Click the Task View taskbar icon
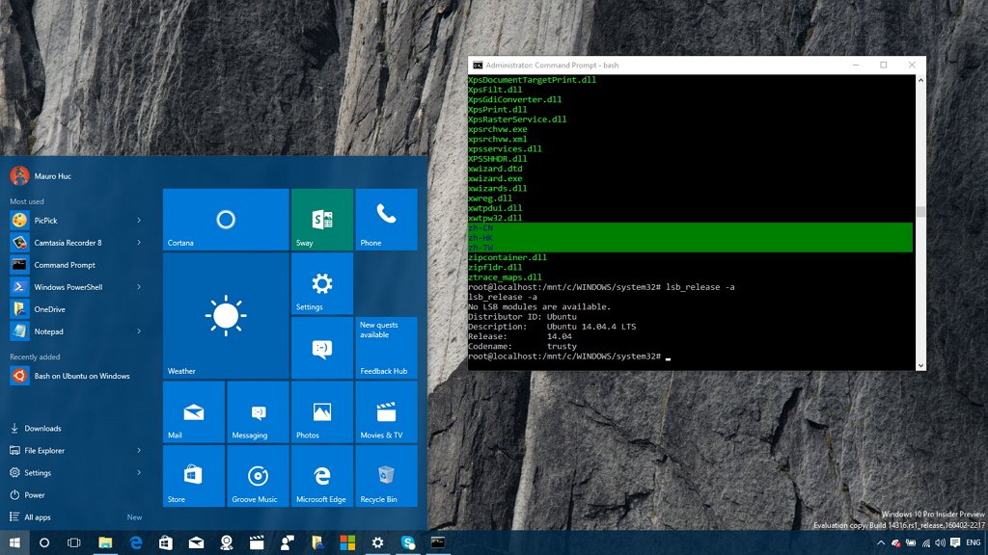This screenshot has width=988, height=555. tap(73, 543)
